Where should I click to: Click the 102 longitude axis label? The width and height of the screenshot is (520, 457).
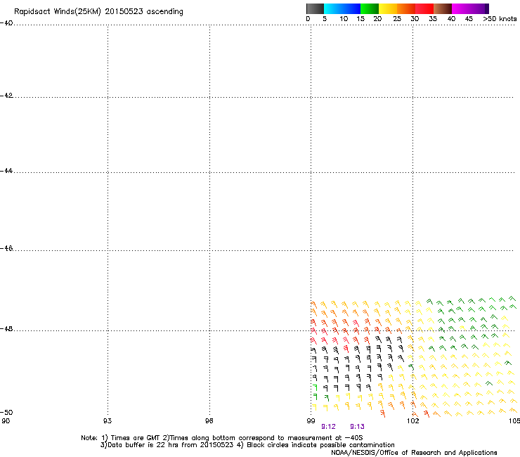coord(413,421)
